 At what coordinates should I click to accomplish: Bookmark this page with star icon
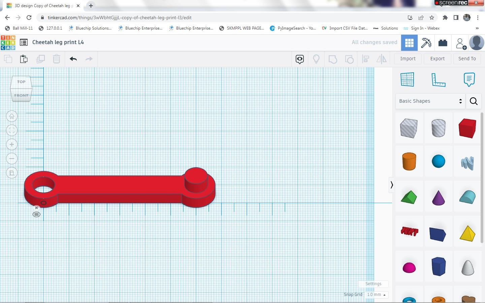pos(432,18)
